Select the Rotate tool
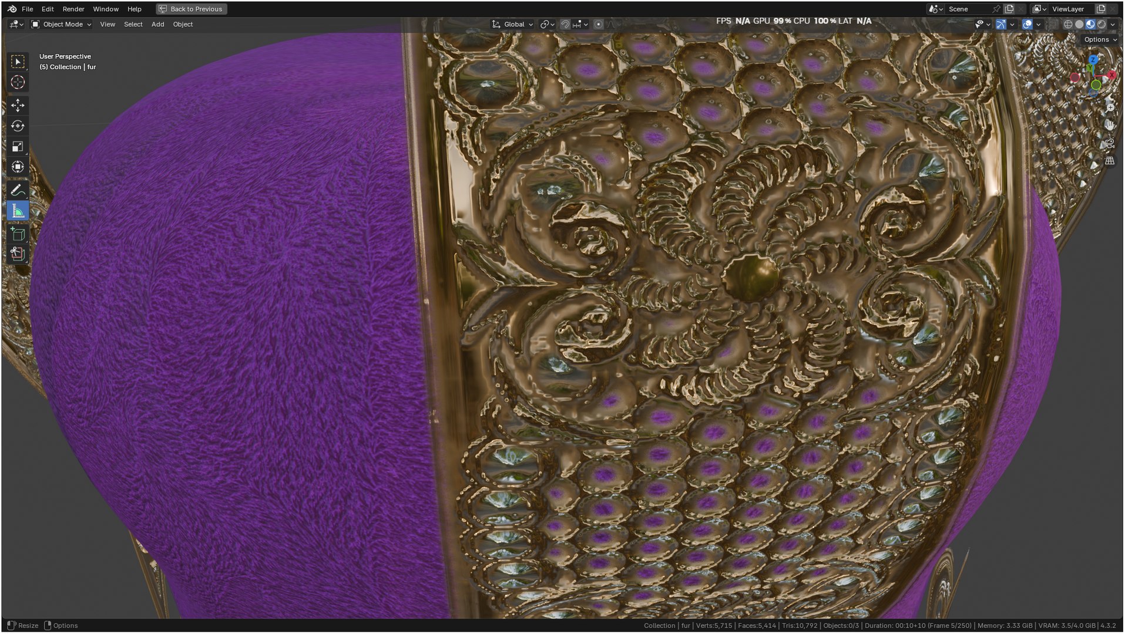 click(x=18, y=126)
